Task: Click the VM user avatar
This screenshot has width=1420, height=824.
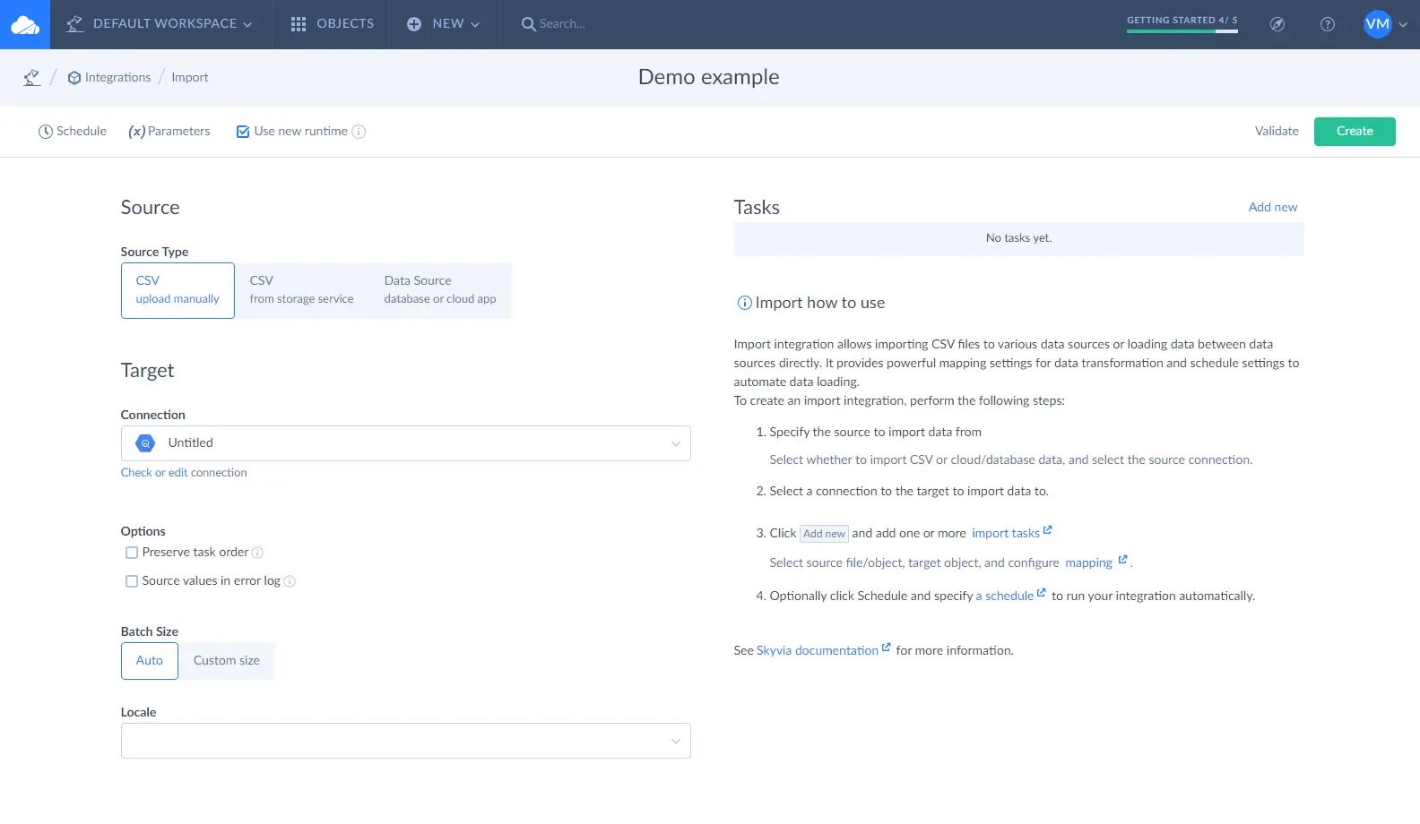Action: coord(1377,24)
